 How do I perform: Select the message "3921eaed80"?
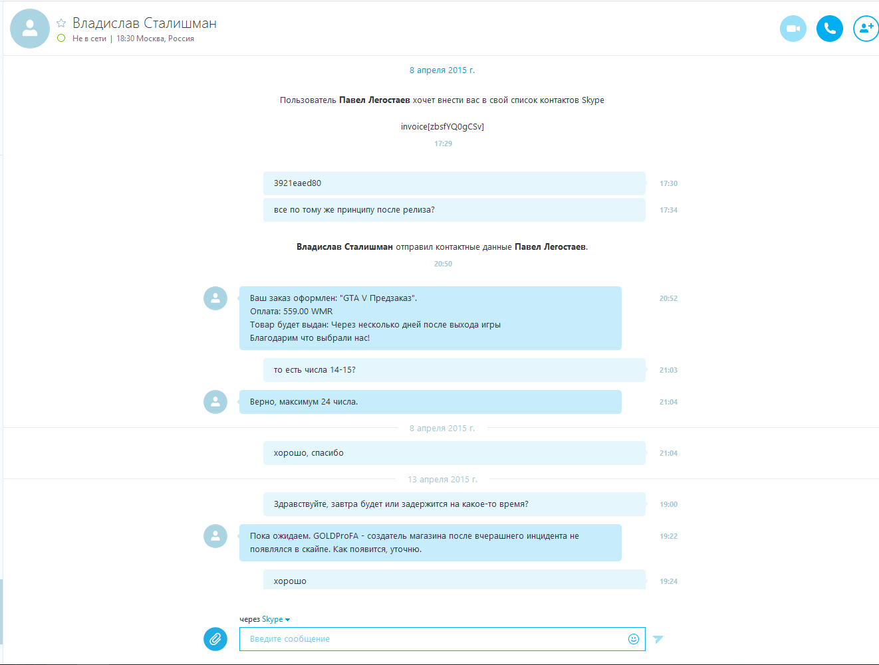click(454, 183)
